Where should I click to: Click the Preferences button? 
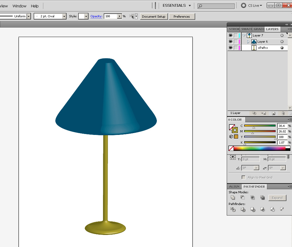182,16
